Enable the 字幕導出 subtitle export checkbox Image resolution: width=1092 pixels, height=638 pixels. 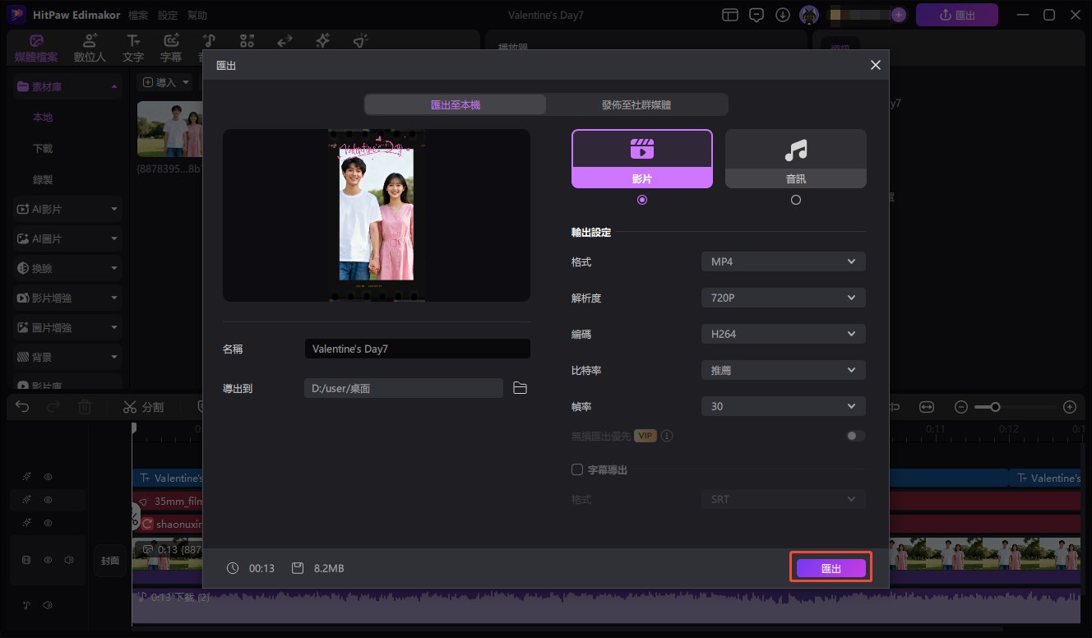point(577,469)
